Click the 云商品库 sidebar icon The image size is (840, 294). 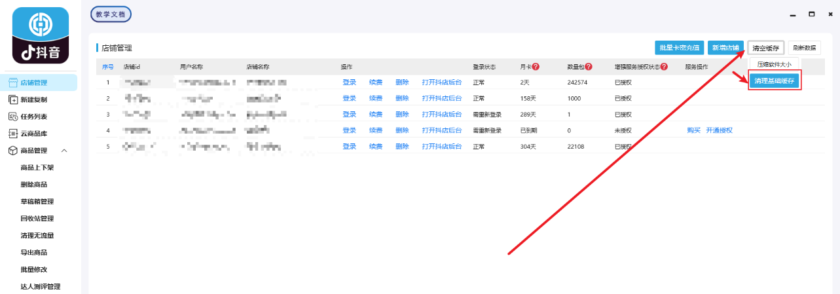[12, 134]
